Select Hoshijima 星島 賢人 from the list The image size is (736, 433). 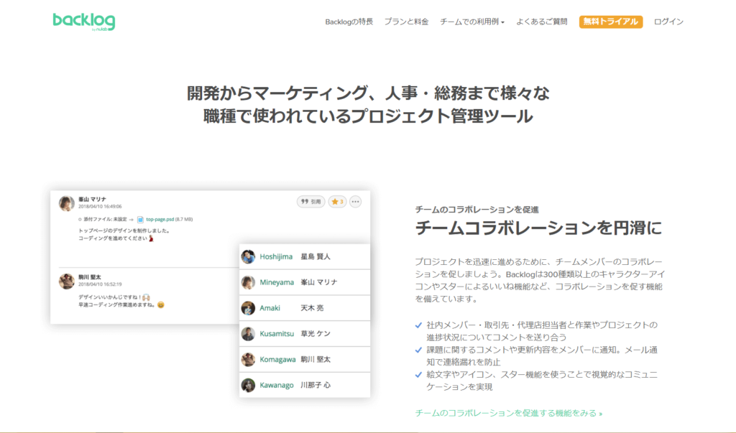coord(305,256)
